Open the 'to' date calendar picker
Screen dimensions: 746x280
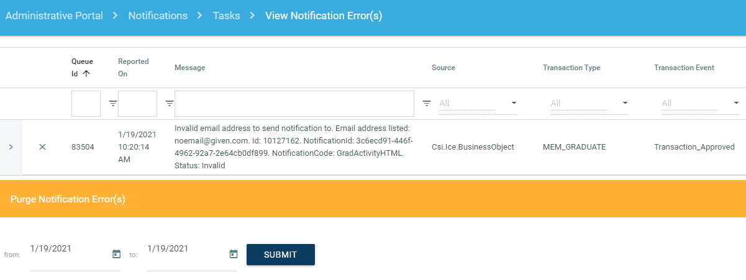[x=234, y=254]
